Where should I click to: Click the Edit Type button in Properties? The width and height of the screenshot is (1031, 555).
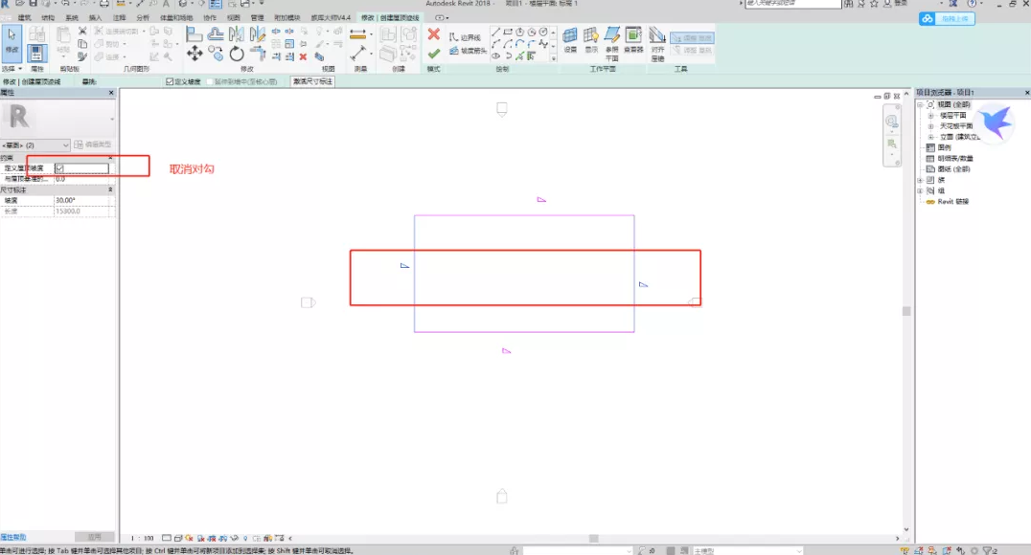pyautogui.click(x=93, y=144)
